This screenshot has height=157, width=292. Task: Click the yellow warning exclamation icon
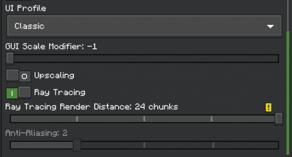click(268, 107)
